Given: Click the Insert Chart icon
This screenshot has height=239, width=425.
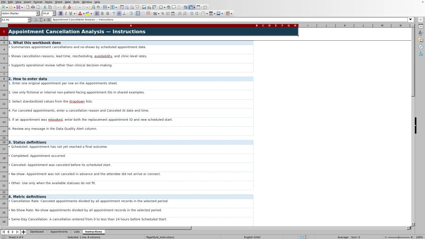Looking at the screenshot, I should 149,7.
